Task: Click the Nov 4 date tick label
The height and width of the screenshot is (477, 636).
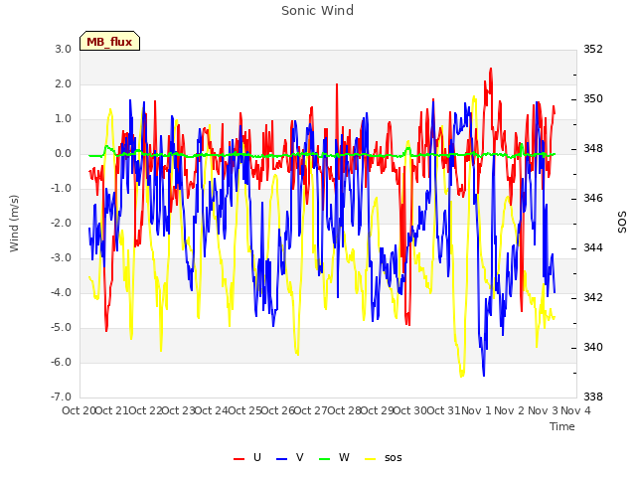Action: coord(576,410)
